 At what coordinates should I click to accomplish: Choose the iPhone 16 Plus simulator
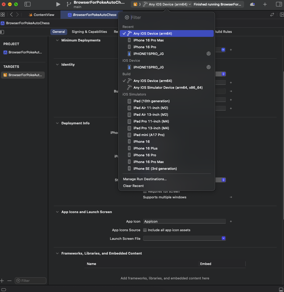point(167,148)
